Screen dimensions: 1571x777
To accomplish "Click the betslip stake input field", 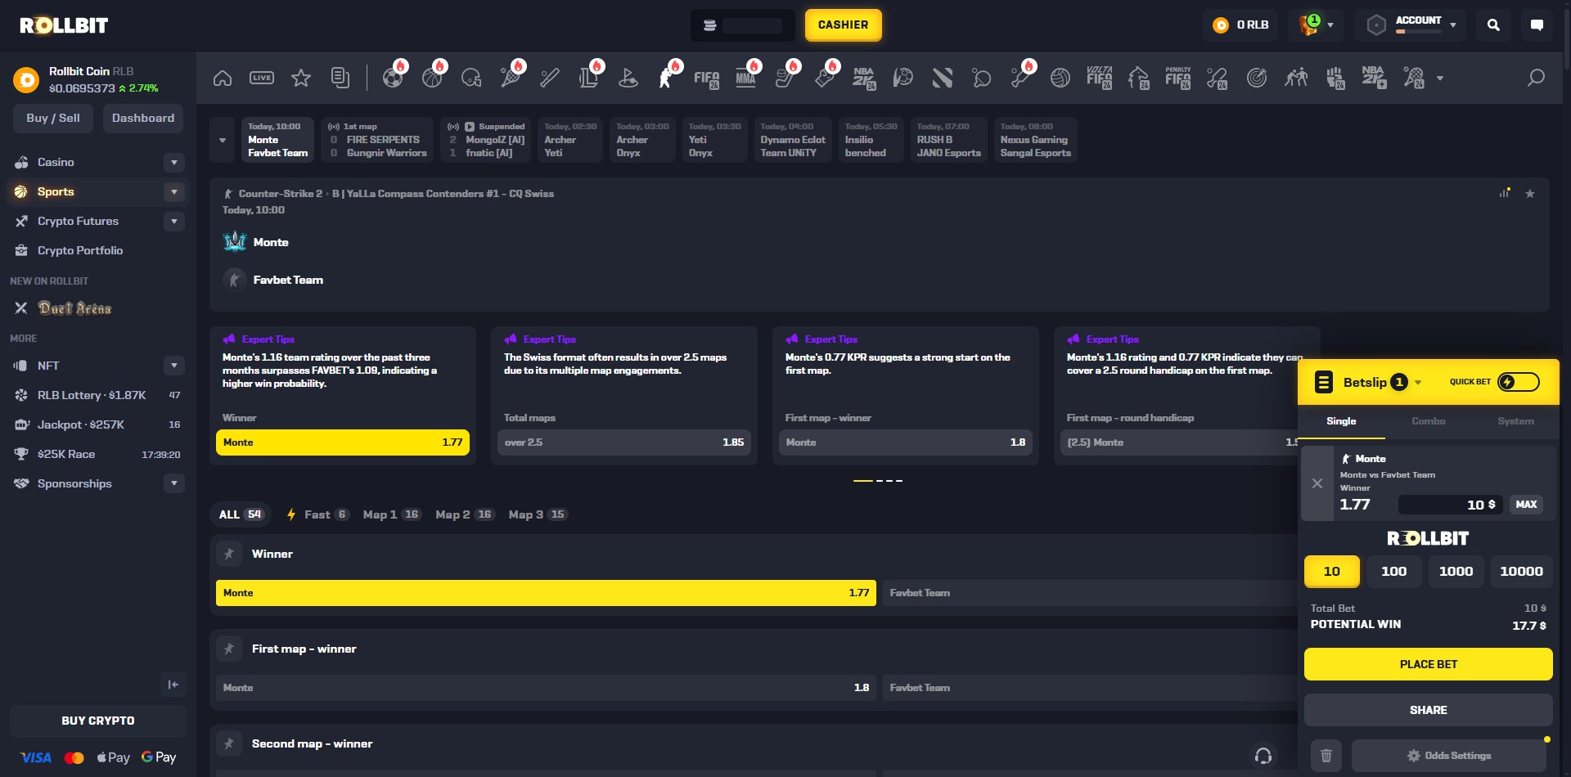I will [x=1450, y=505].
